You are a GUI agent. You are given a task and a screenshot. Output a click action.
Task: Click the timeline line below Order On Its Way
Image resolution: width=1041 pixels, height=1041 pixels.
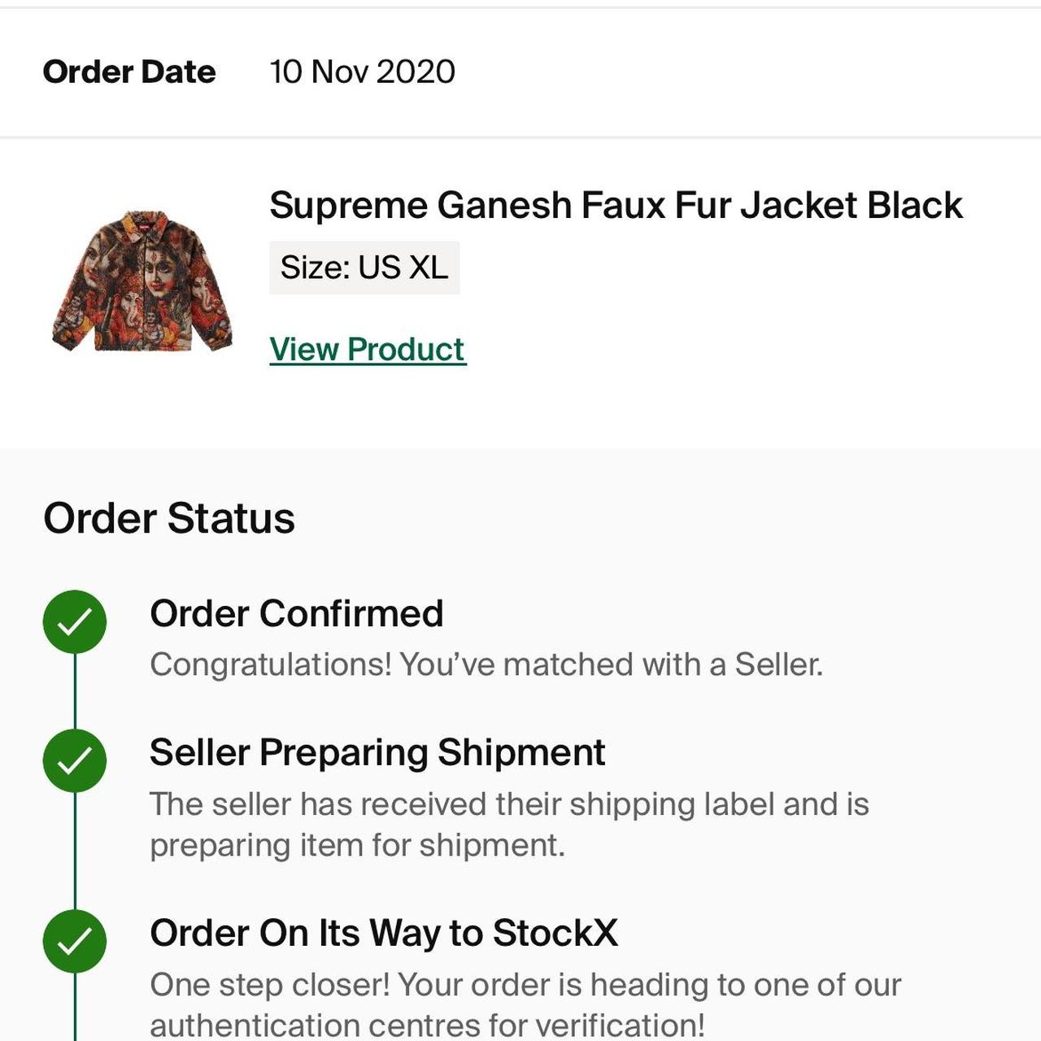coord(75,1007)
